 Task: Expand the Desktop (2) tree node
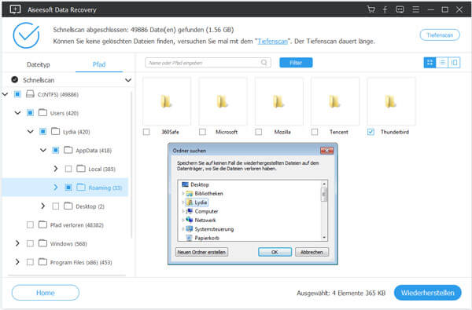click(43, 206)
